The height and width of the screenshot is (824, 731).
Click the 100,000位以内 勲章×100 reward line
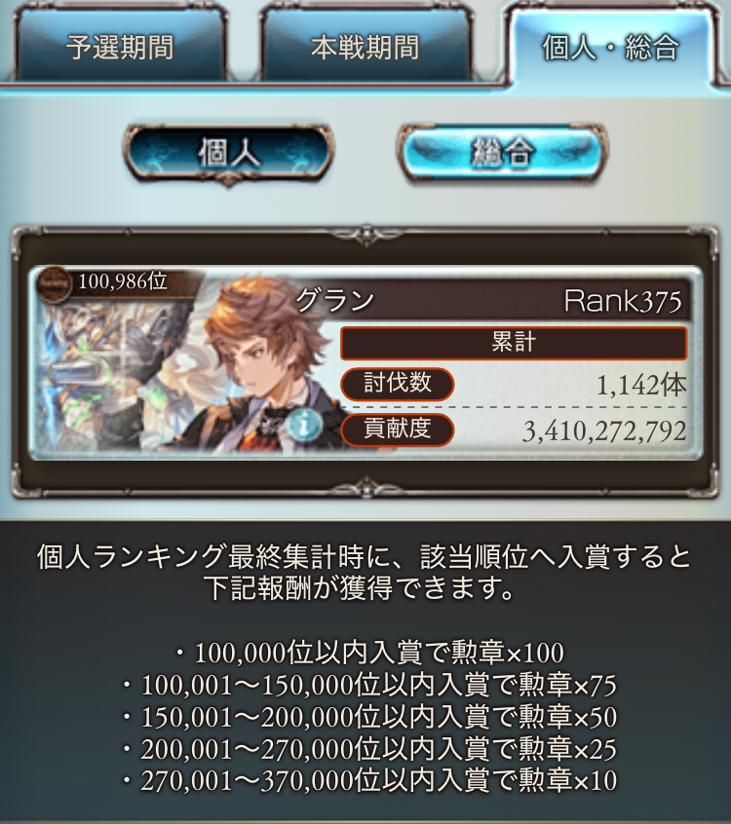(369, 653)
